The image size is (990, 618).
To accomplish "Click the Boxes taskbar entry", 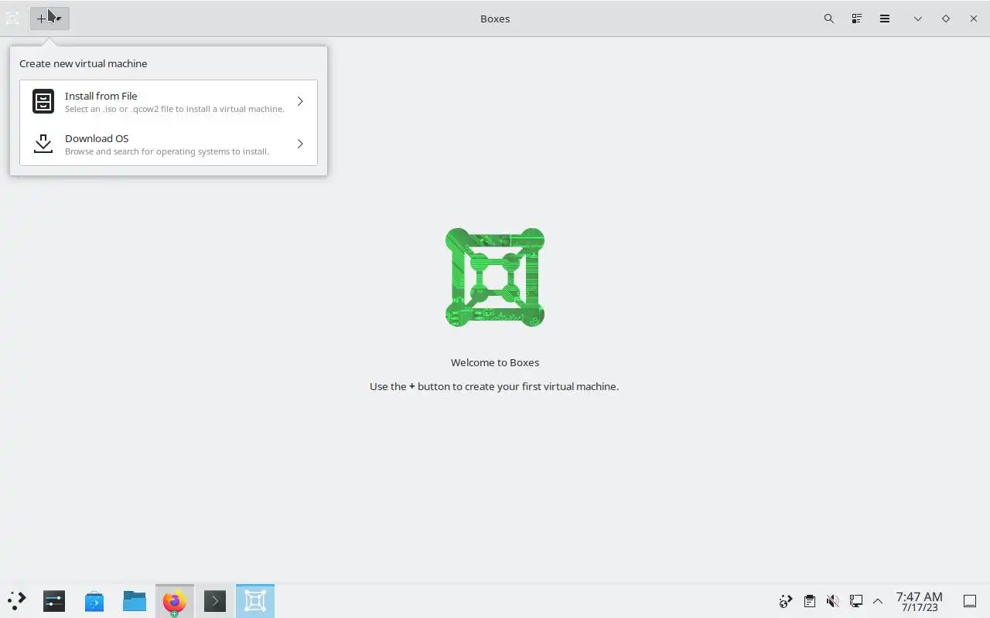I will (x=255, y=601).
